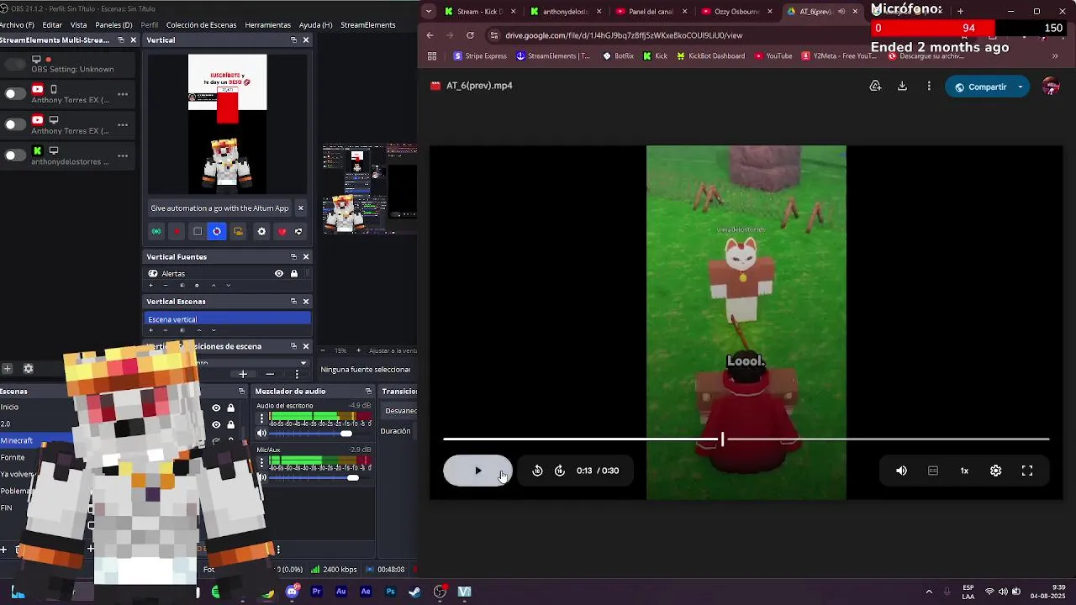Open the browser apps grid icon
The image size is (1076, 605).
432,56
